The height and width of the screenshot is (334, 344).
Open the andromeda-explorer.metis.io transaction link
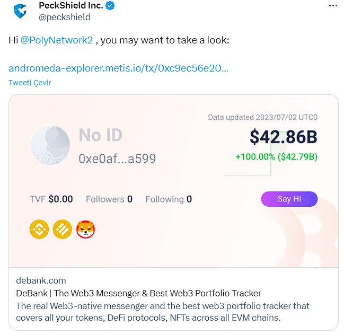pos(119,68)
